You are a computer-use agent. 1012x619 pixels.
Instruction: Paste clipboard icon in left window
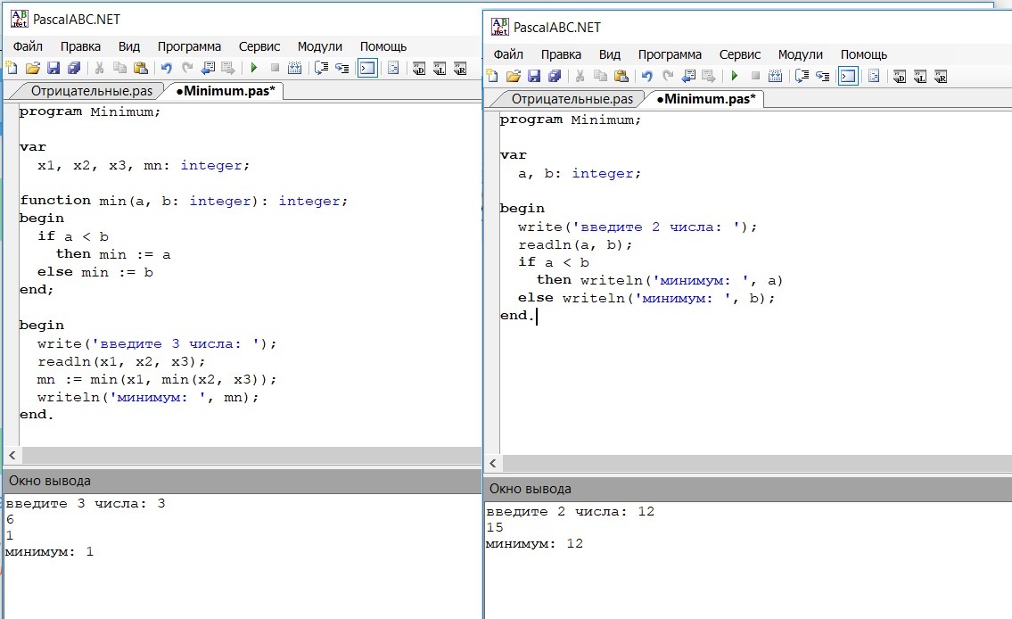tap(141, 68)
